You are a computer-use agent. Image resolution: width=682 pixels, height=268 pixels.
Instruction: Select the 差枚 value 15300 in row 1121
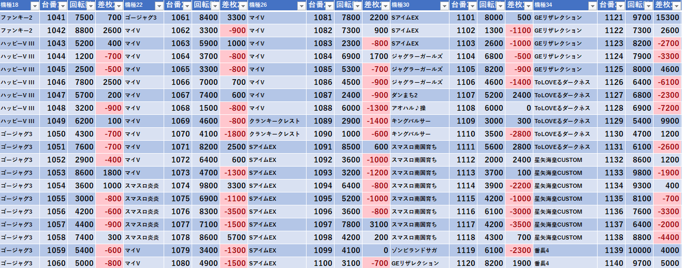click(x=667, y=18)
